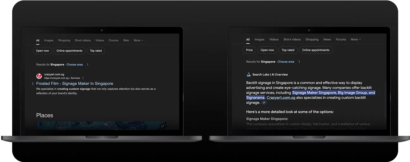Click the crazyart.com.sg favicon in the search result
The image size is (410, 162).
coord(39,76)
